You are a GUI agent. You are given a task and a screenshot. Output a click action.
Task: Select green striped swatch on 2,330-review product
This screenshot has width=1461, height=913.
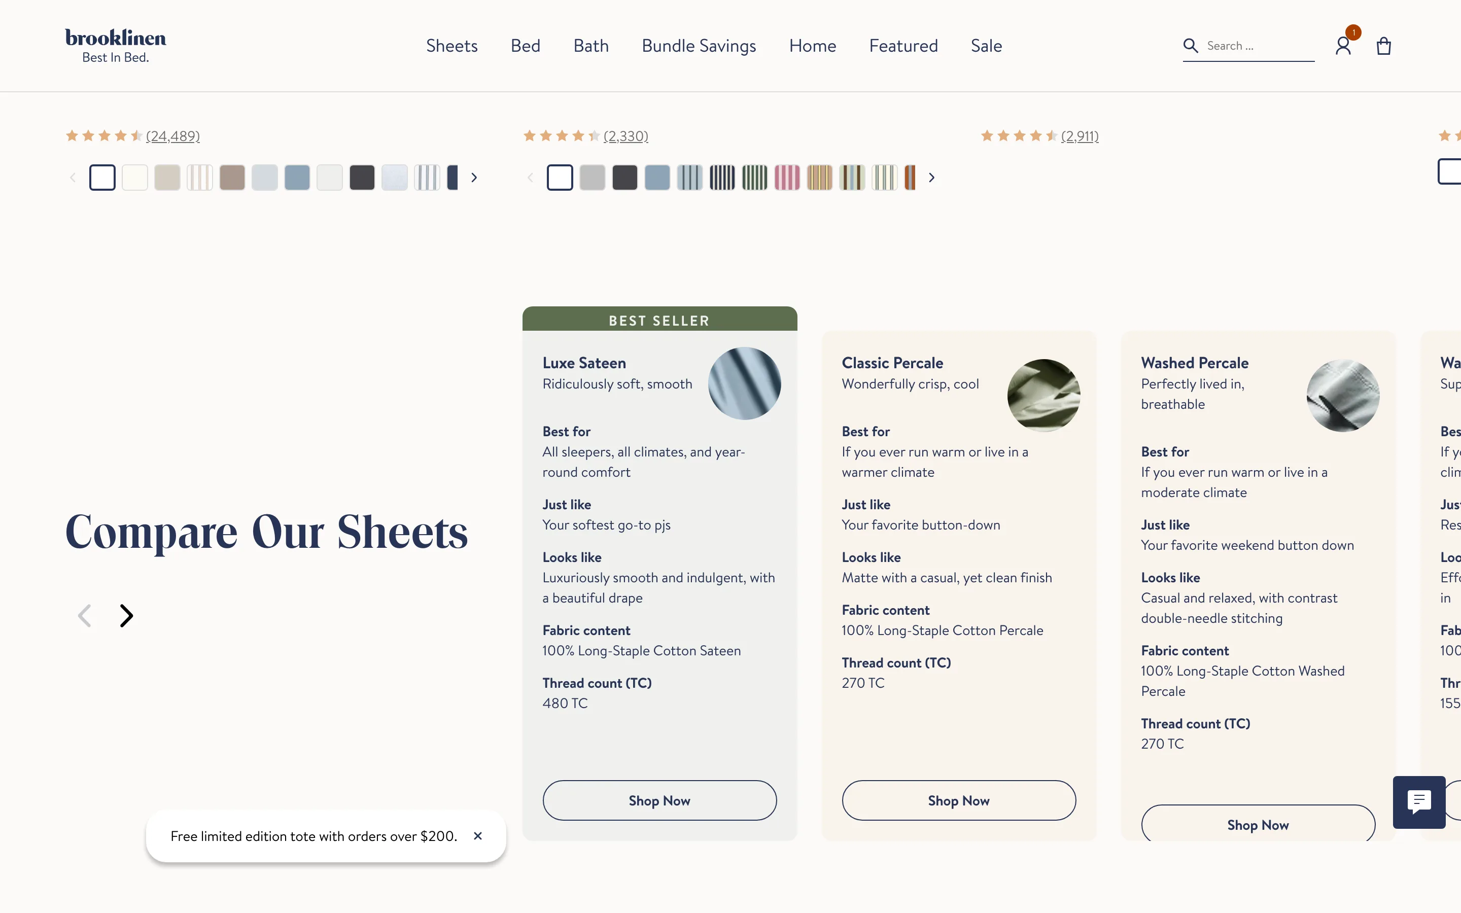click(755, 178)
